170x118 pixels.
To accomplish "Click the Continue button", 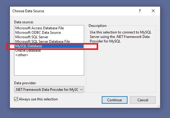I will (x=115, y=100).
